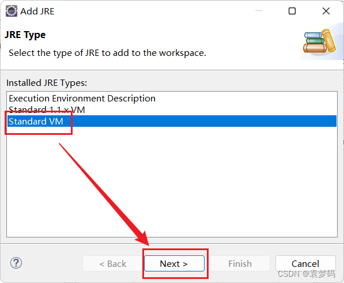Click the help question mark icon
This screenshot has height=283, width=344.
click(16, 263)
